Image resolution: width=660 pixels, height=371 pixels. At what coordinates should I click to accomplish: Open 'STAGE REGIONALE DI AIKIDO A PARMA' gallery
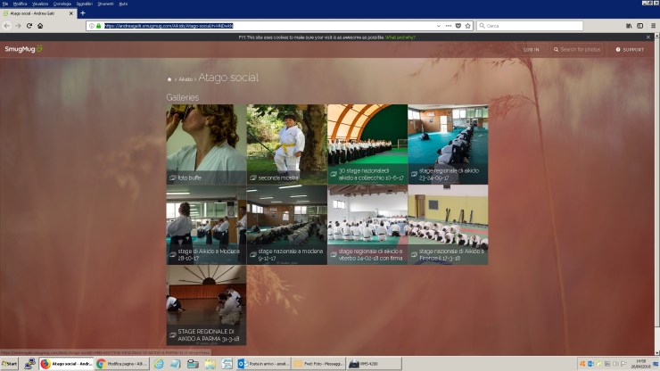206,304
